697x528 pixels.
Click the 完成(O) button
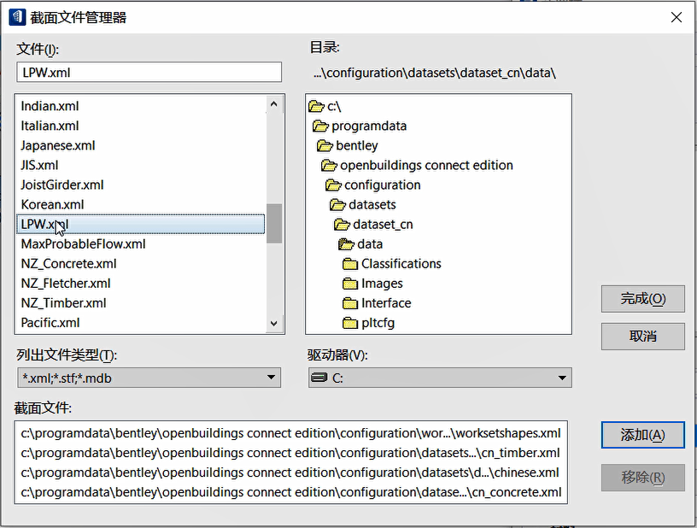[x=643, y=299]
